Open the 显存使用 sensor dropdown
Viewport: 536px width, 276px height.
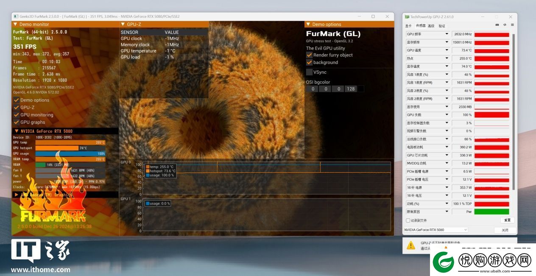447,106
